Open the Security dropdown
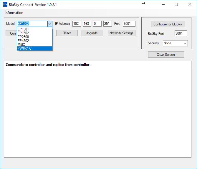Viewport: 197px width, 169px height. point(175,43)
